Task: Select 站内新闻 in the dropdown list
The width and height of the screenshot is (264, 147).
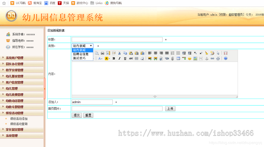Action: 82,50
